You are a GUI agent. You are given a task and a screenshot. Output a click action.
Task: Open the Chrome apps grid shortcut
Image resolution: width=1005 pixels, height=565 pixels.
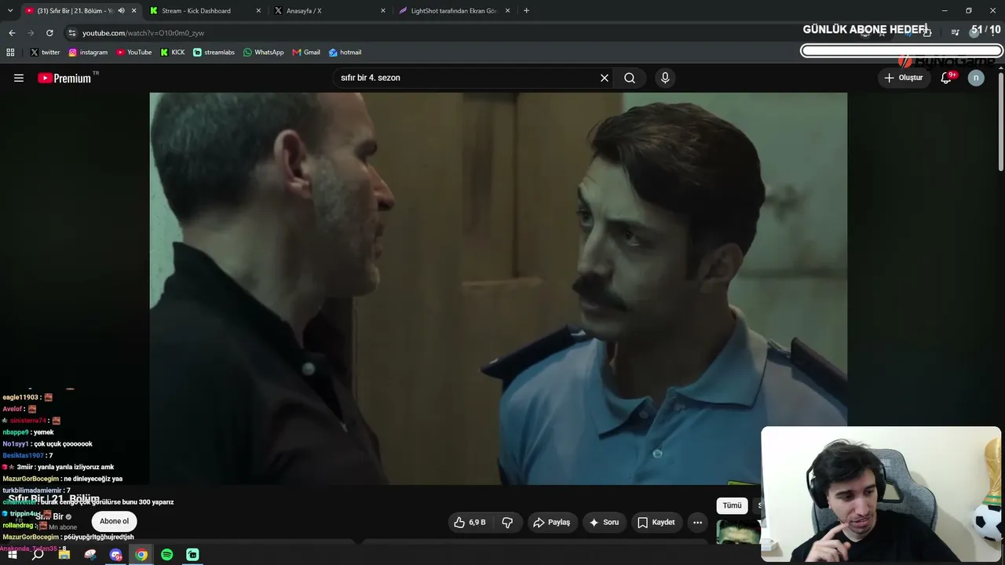[10, 53]
